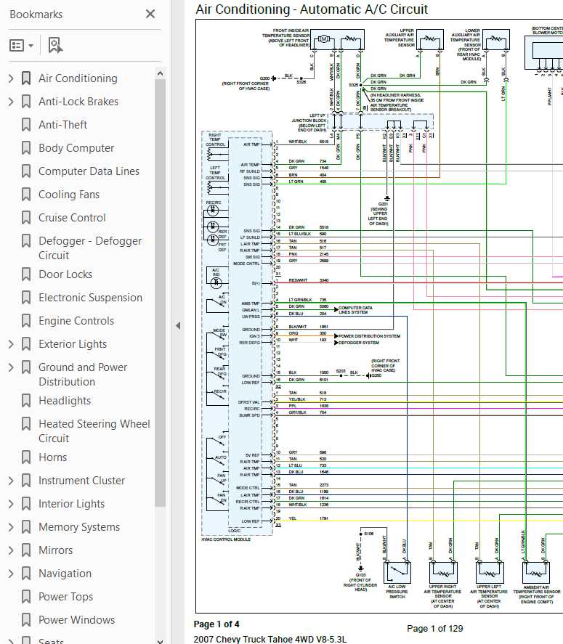563x644 pixels.
Task: Click the Interior Lights bookmark icon
Action: (x=26, y=504)
